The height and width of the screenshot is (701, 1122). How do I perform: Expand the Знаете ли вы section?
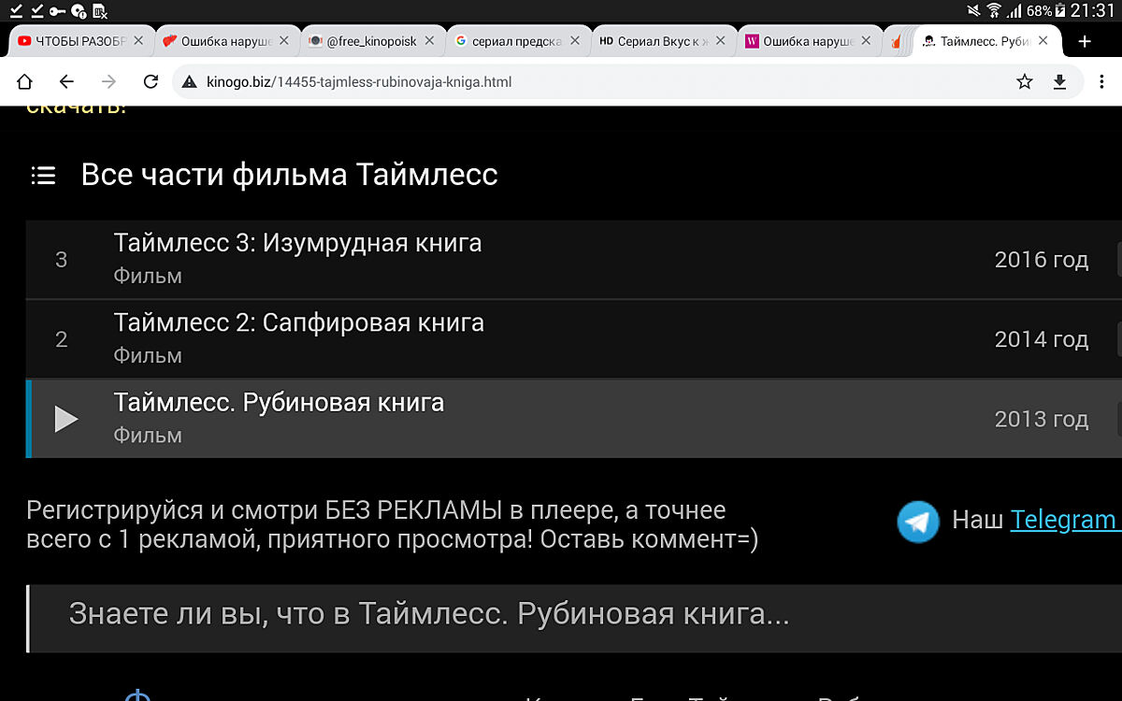pos(428,615)
